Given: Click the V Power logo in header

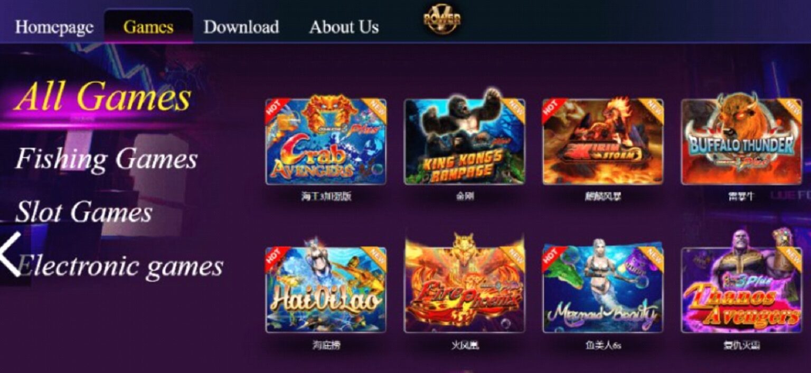Looking at the screenshot, I should coord(442,20).
